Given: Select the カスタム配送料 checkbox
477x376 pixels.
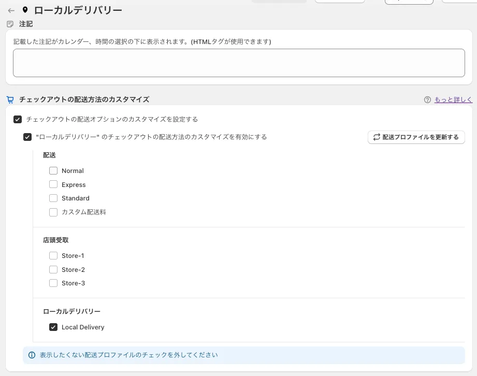Looking at the screenshot, I should pos(53,212).
